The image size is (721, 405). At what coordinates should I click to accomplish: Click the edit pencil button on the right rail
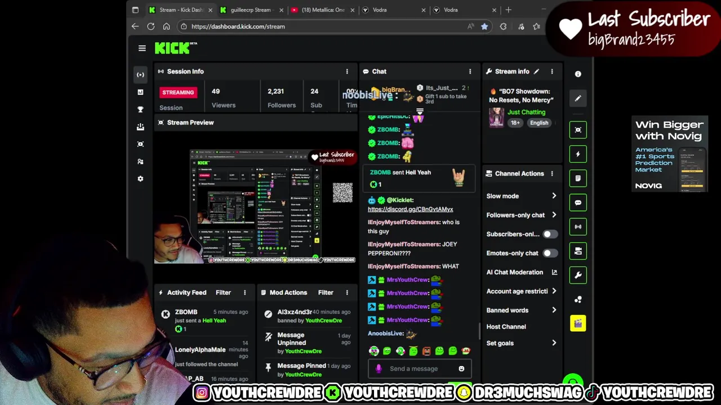click(578, 98)
